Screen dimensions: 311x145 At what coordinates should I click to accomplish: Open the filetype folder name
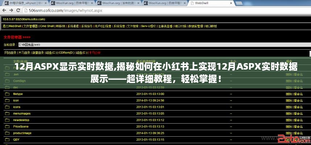coord(18,94)
